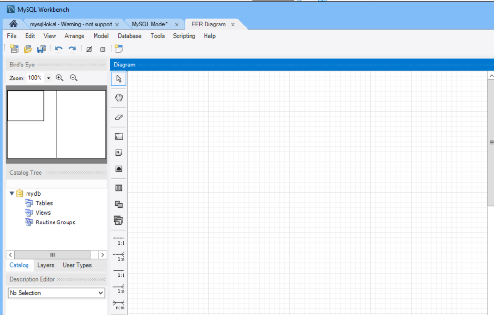Select the pointer selection tool
This screenshot has width=494, height=315.
point(119,79)
